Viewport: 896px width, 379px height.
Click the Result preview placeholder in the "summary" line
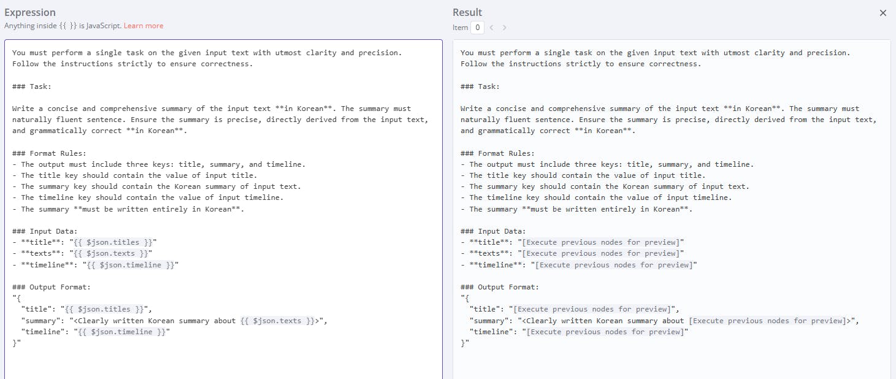767,321
